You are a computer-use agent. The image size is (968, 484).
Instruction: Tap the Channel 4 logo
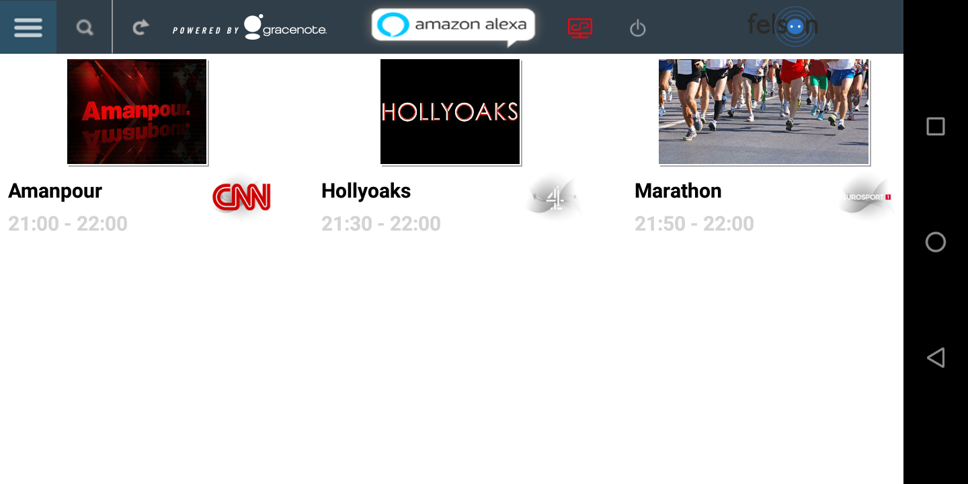(555, 197)
